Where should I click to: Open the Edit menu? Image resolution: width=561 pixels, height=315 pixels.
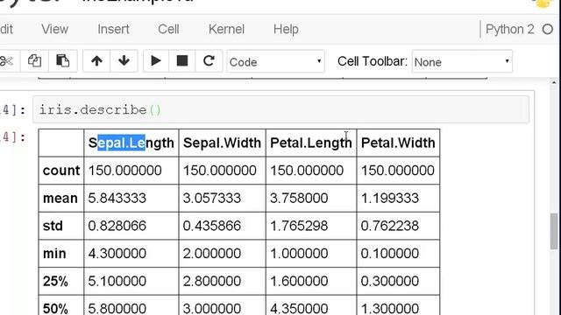coord(6,29)
